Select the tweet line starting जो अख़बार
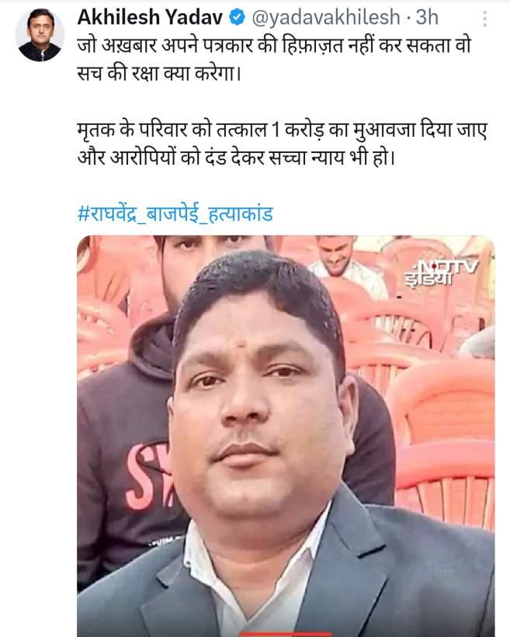 274,46
